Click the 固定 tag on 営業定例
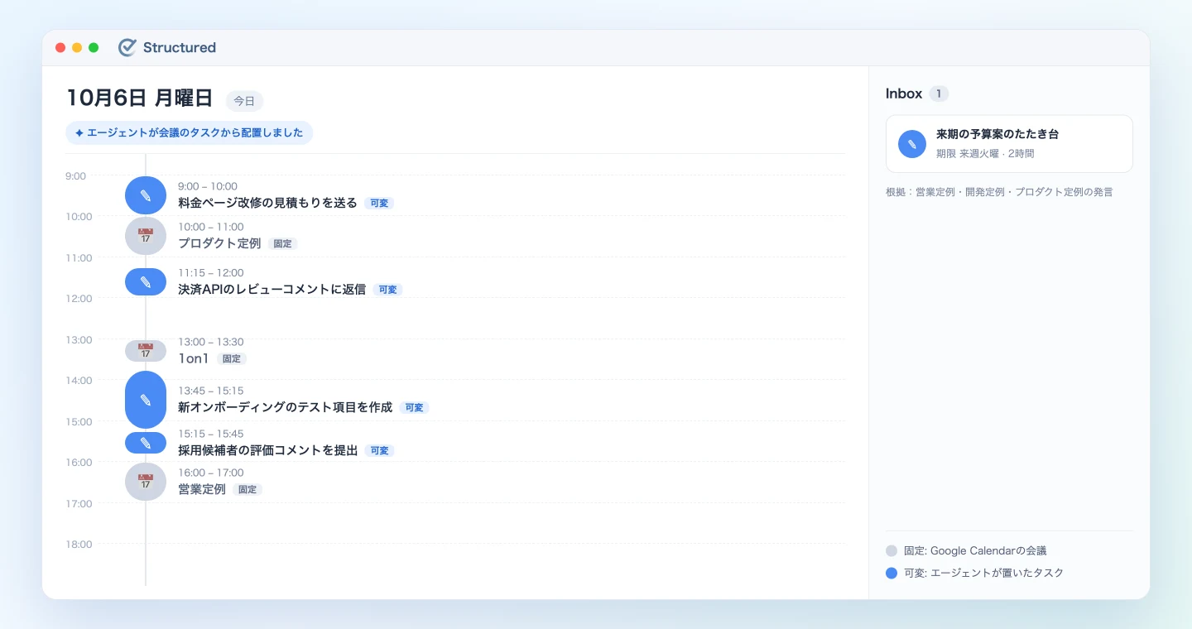The width and height of the screenshot is (1192, 629). tap(248, 490)
